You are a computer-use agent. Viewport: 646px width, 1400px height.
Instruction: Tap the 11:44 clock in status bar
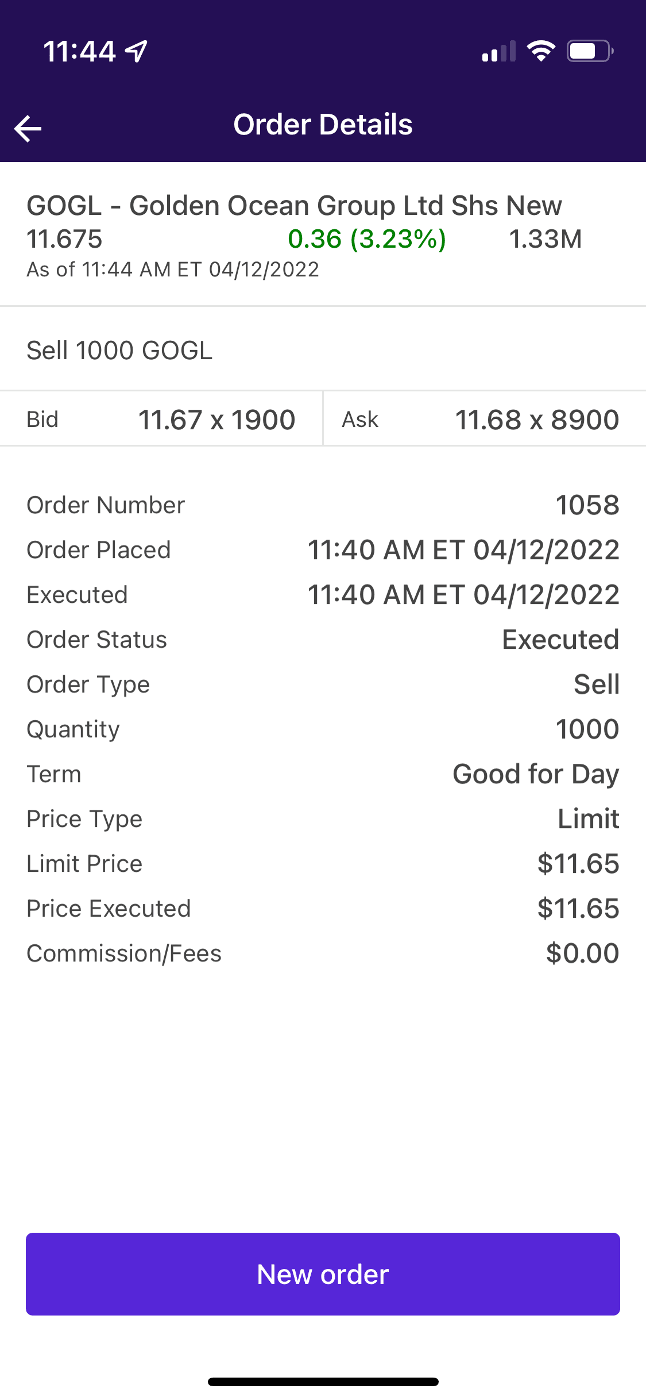(x=79, y=51)
